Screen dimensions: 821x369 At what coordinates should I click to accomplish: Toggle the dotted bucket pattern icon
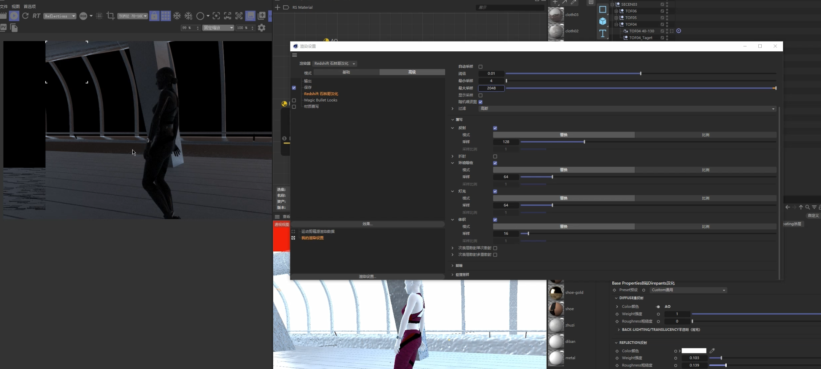click(99, 16)
